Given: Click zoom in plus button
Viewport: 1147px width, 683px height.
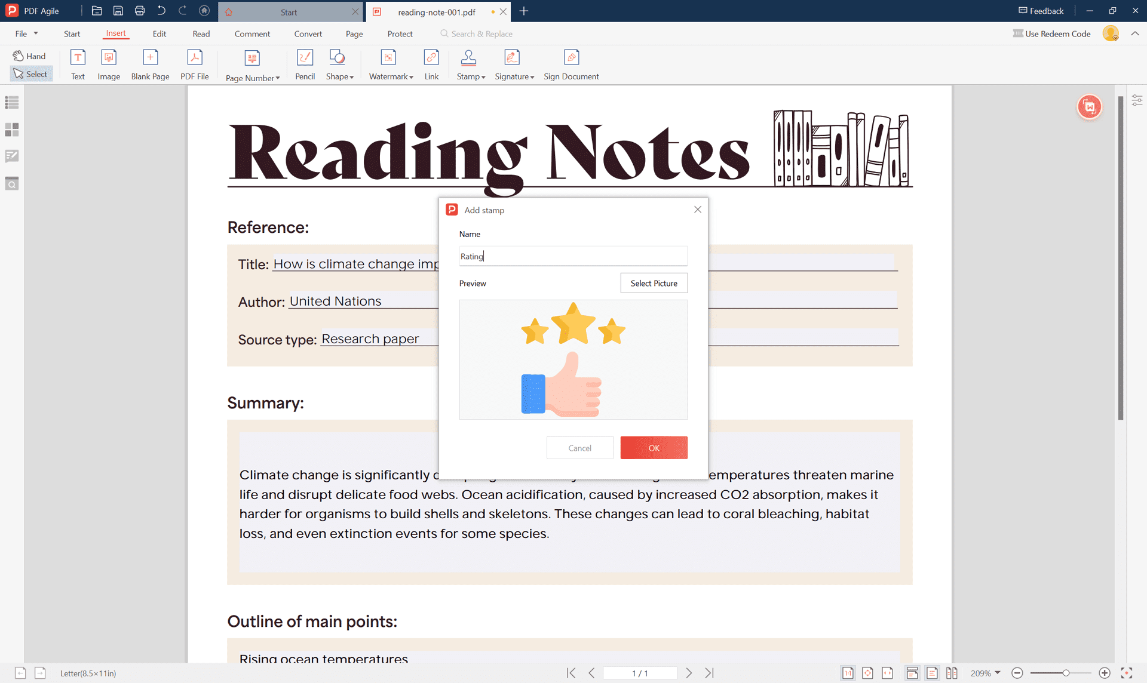Looking at the screenshot, I should pyautogui.click(x=1105, y=673).
